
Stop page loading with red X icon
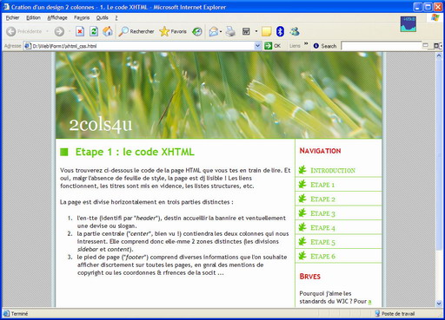tap(80, 31)
